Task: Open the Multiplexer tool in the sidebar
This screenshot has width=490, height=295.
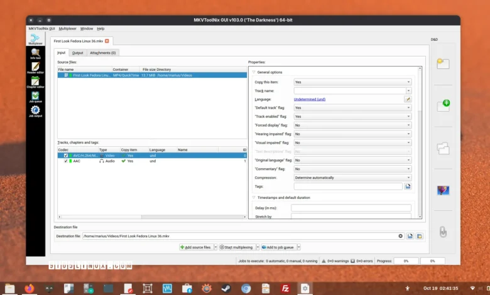Action: [x=35, y=39]
